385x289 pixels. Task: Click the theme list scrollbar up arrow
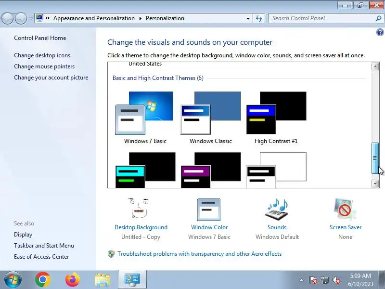tap(375, 66)
